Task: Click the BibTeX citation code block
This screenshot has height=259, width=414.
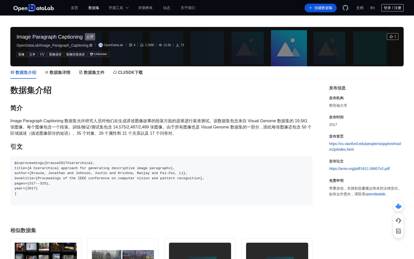Action: tap(161, 181)
